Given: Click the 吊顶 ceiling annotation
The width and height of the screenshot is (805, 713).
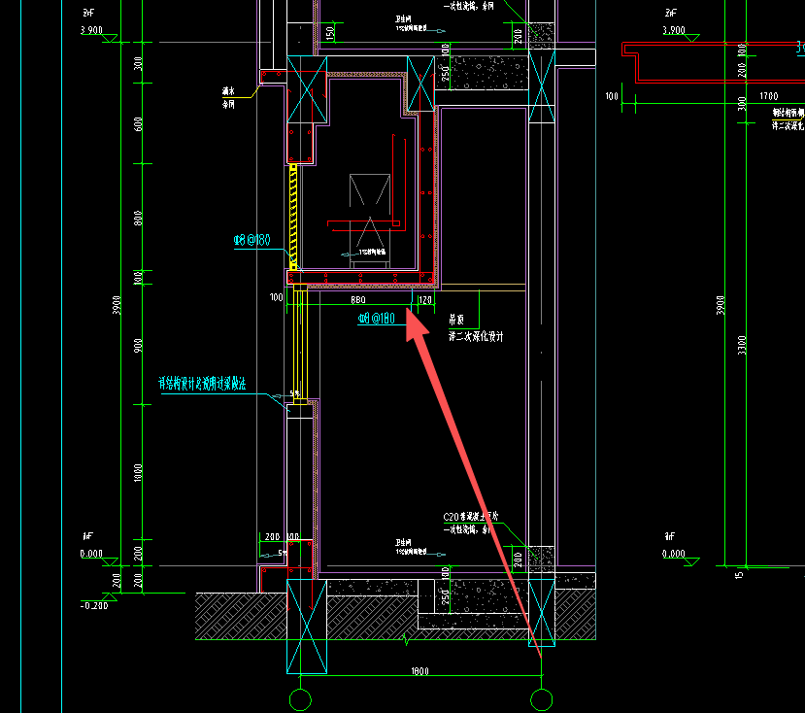Looking at the screenshot, I should (456, 320).
